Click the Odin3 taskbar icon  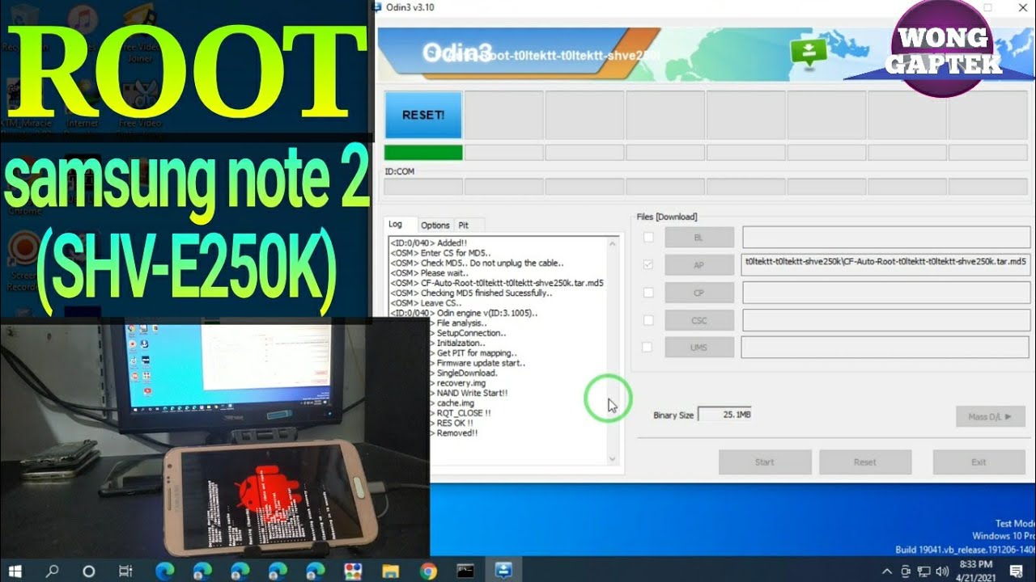[x=503, y=571]
